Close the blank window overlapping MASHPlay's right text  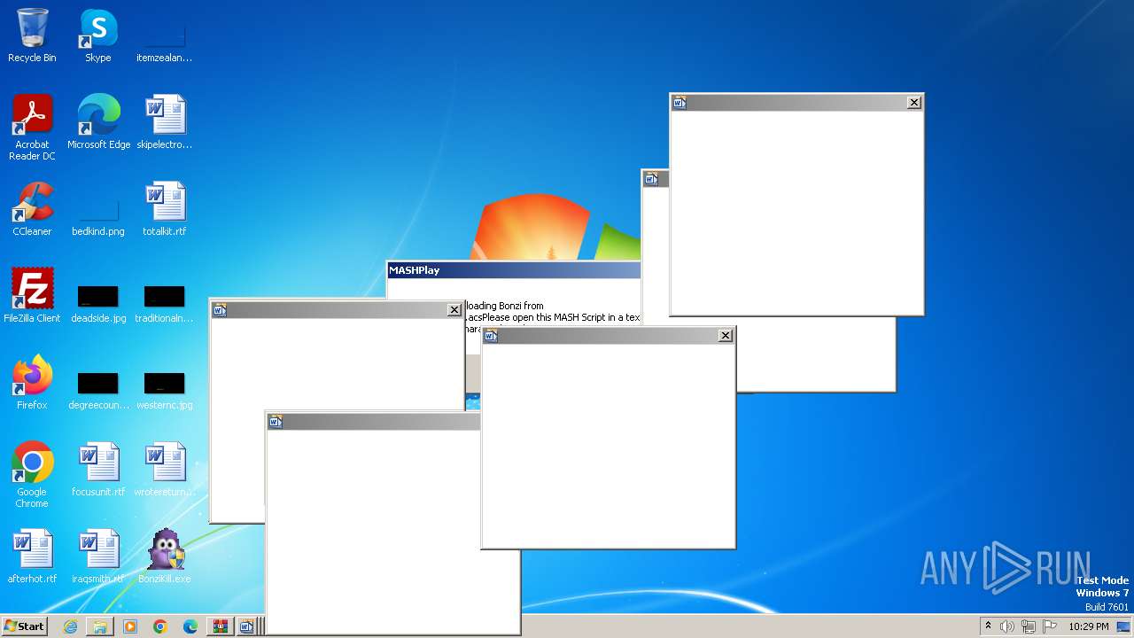click(x=726, y=336)
